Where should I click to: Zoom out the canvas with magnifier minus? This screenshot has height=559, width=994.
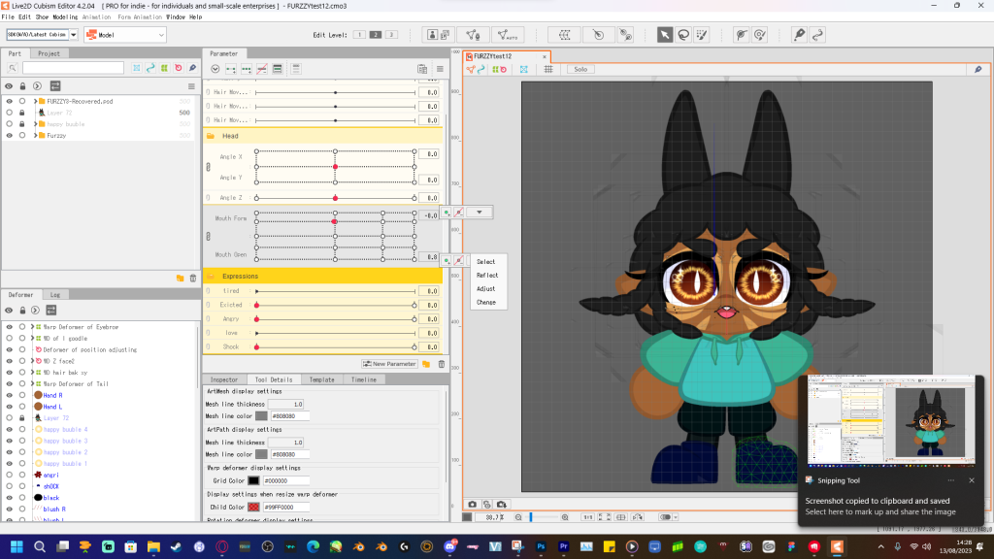tap(518, 517)
